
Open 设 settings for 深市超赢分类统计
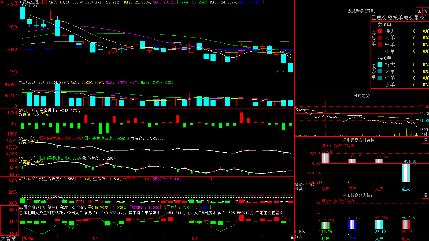coord(426,195)
